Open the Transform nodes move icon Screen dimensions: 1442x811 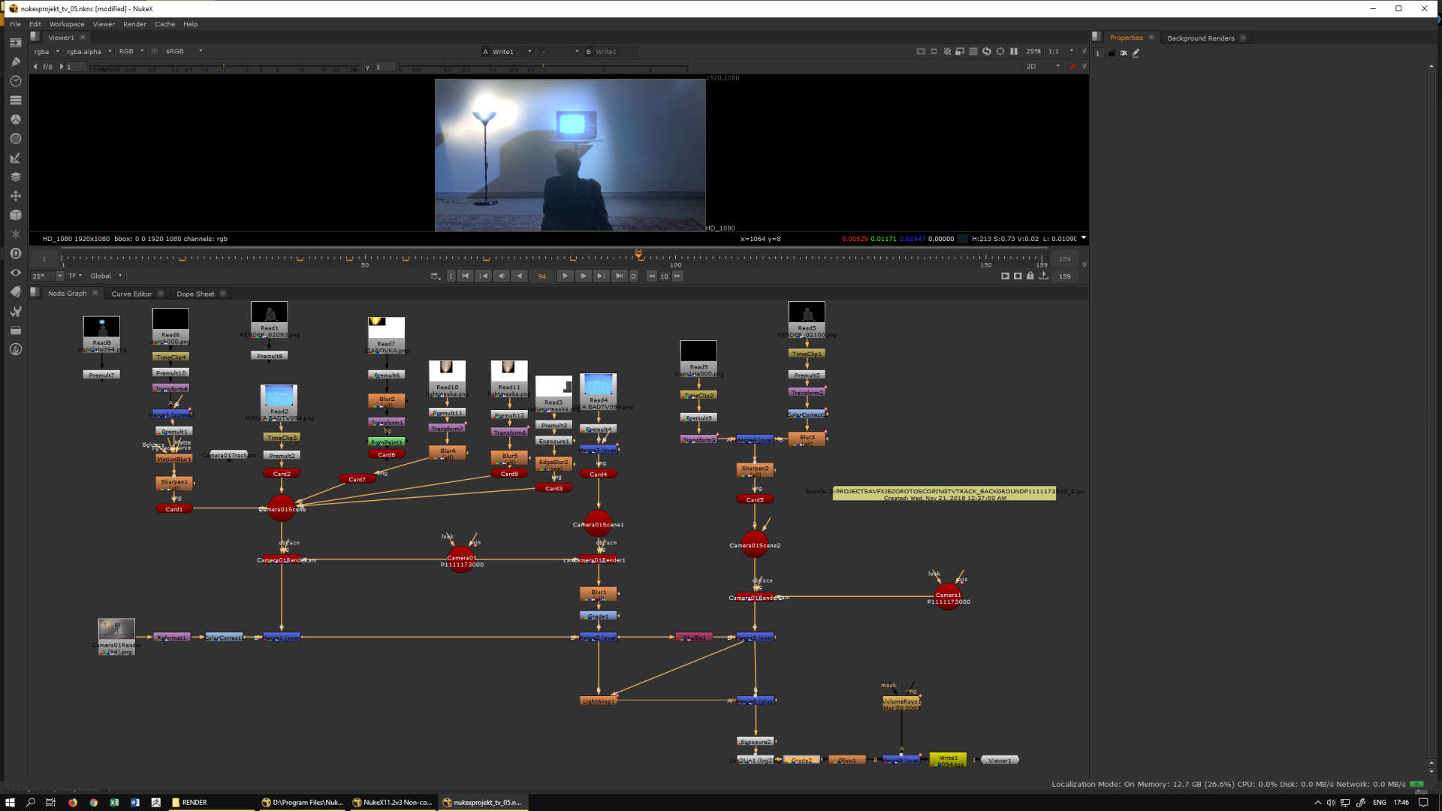click(15, 196)
